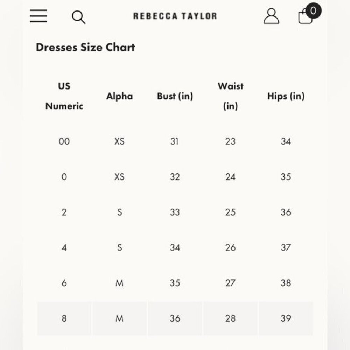Click the Dresses Size Chart heading
The height and width of the screenshot is (350, 350).
click(x=85, y=47)
